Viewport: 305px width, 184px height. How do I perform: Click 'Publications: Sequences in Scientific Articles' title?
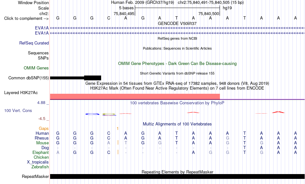[x=177, y=48]
